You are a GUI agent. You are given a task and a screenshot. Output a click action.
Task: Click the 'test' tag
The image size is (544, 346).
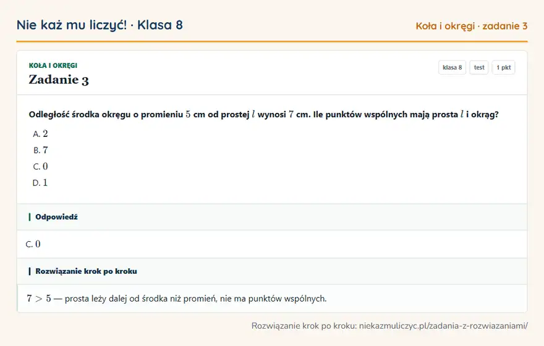click(478, 67)
